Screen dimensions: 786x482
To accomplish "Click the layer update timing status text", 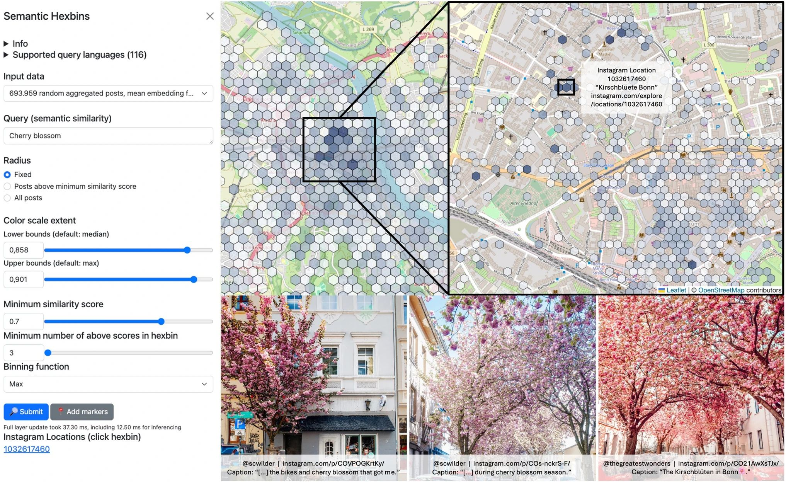I will pos(92,427).
